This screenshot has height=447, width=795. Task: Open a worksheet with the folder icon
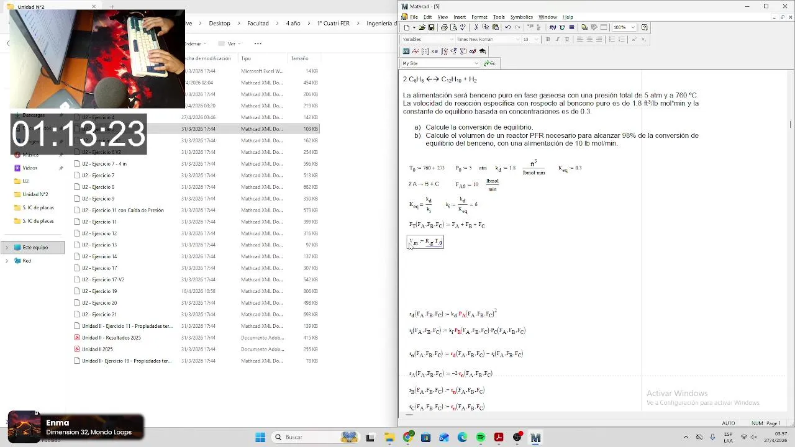pyautogui.click(x=422, y=27)
